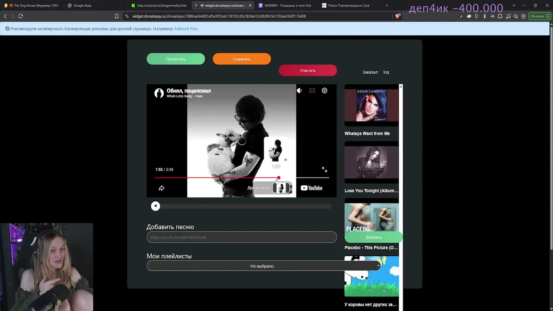Click the green 'Пропустить' button
The height and width of the screenshot is (311, 553).
pyautogui.click(x=176, y=59)
